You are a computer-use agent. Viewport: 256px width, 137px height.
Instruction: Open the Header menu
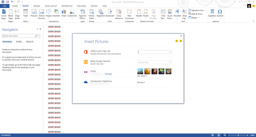tap(139, 14)
